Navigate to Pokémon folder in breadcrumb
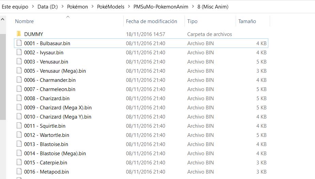Image resolution: width=315 pixels, height=179 pixels. coord(77,6)
